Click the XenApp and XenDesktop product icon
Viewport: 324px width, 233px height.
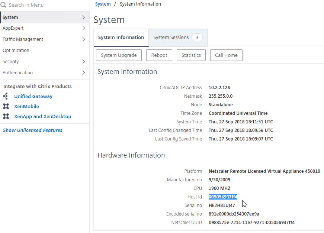coord(6,116)
